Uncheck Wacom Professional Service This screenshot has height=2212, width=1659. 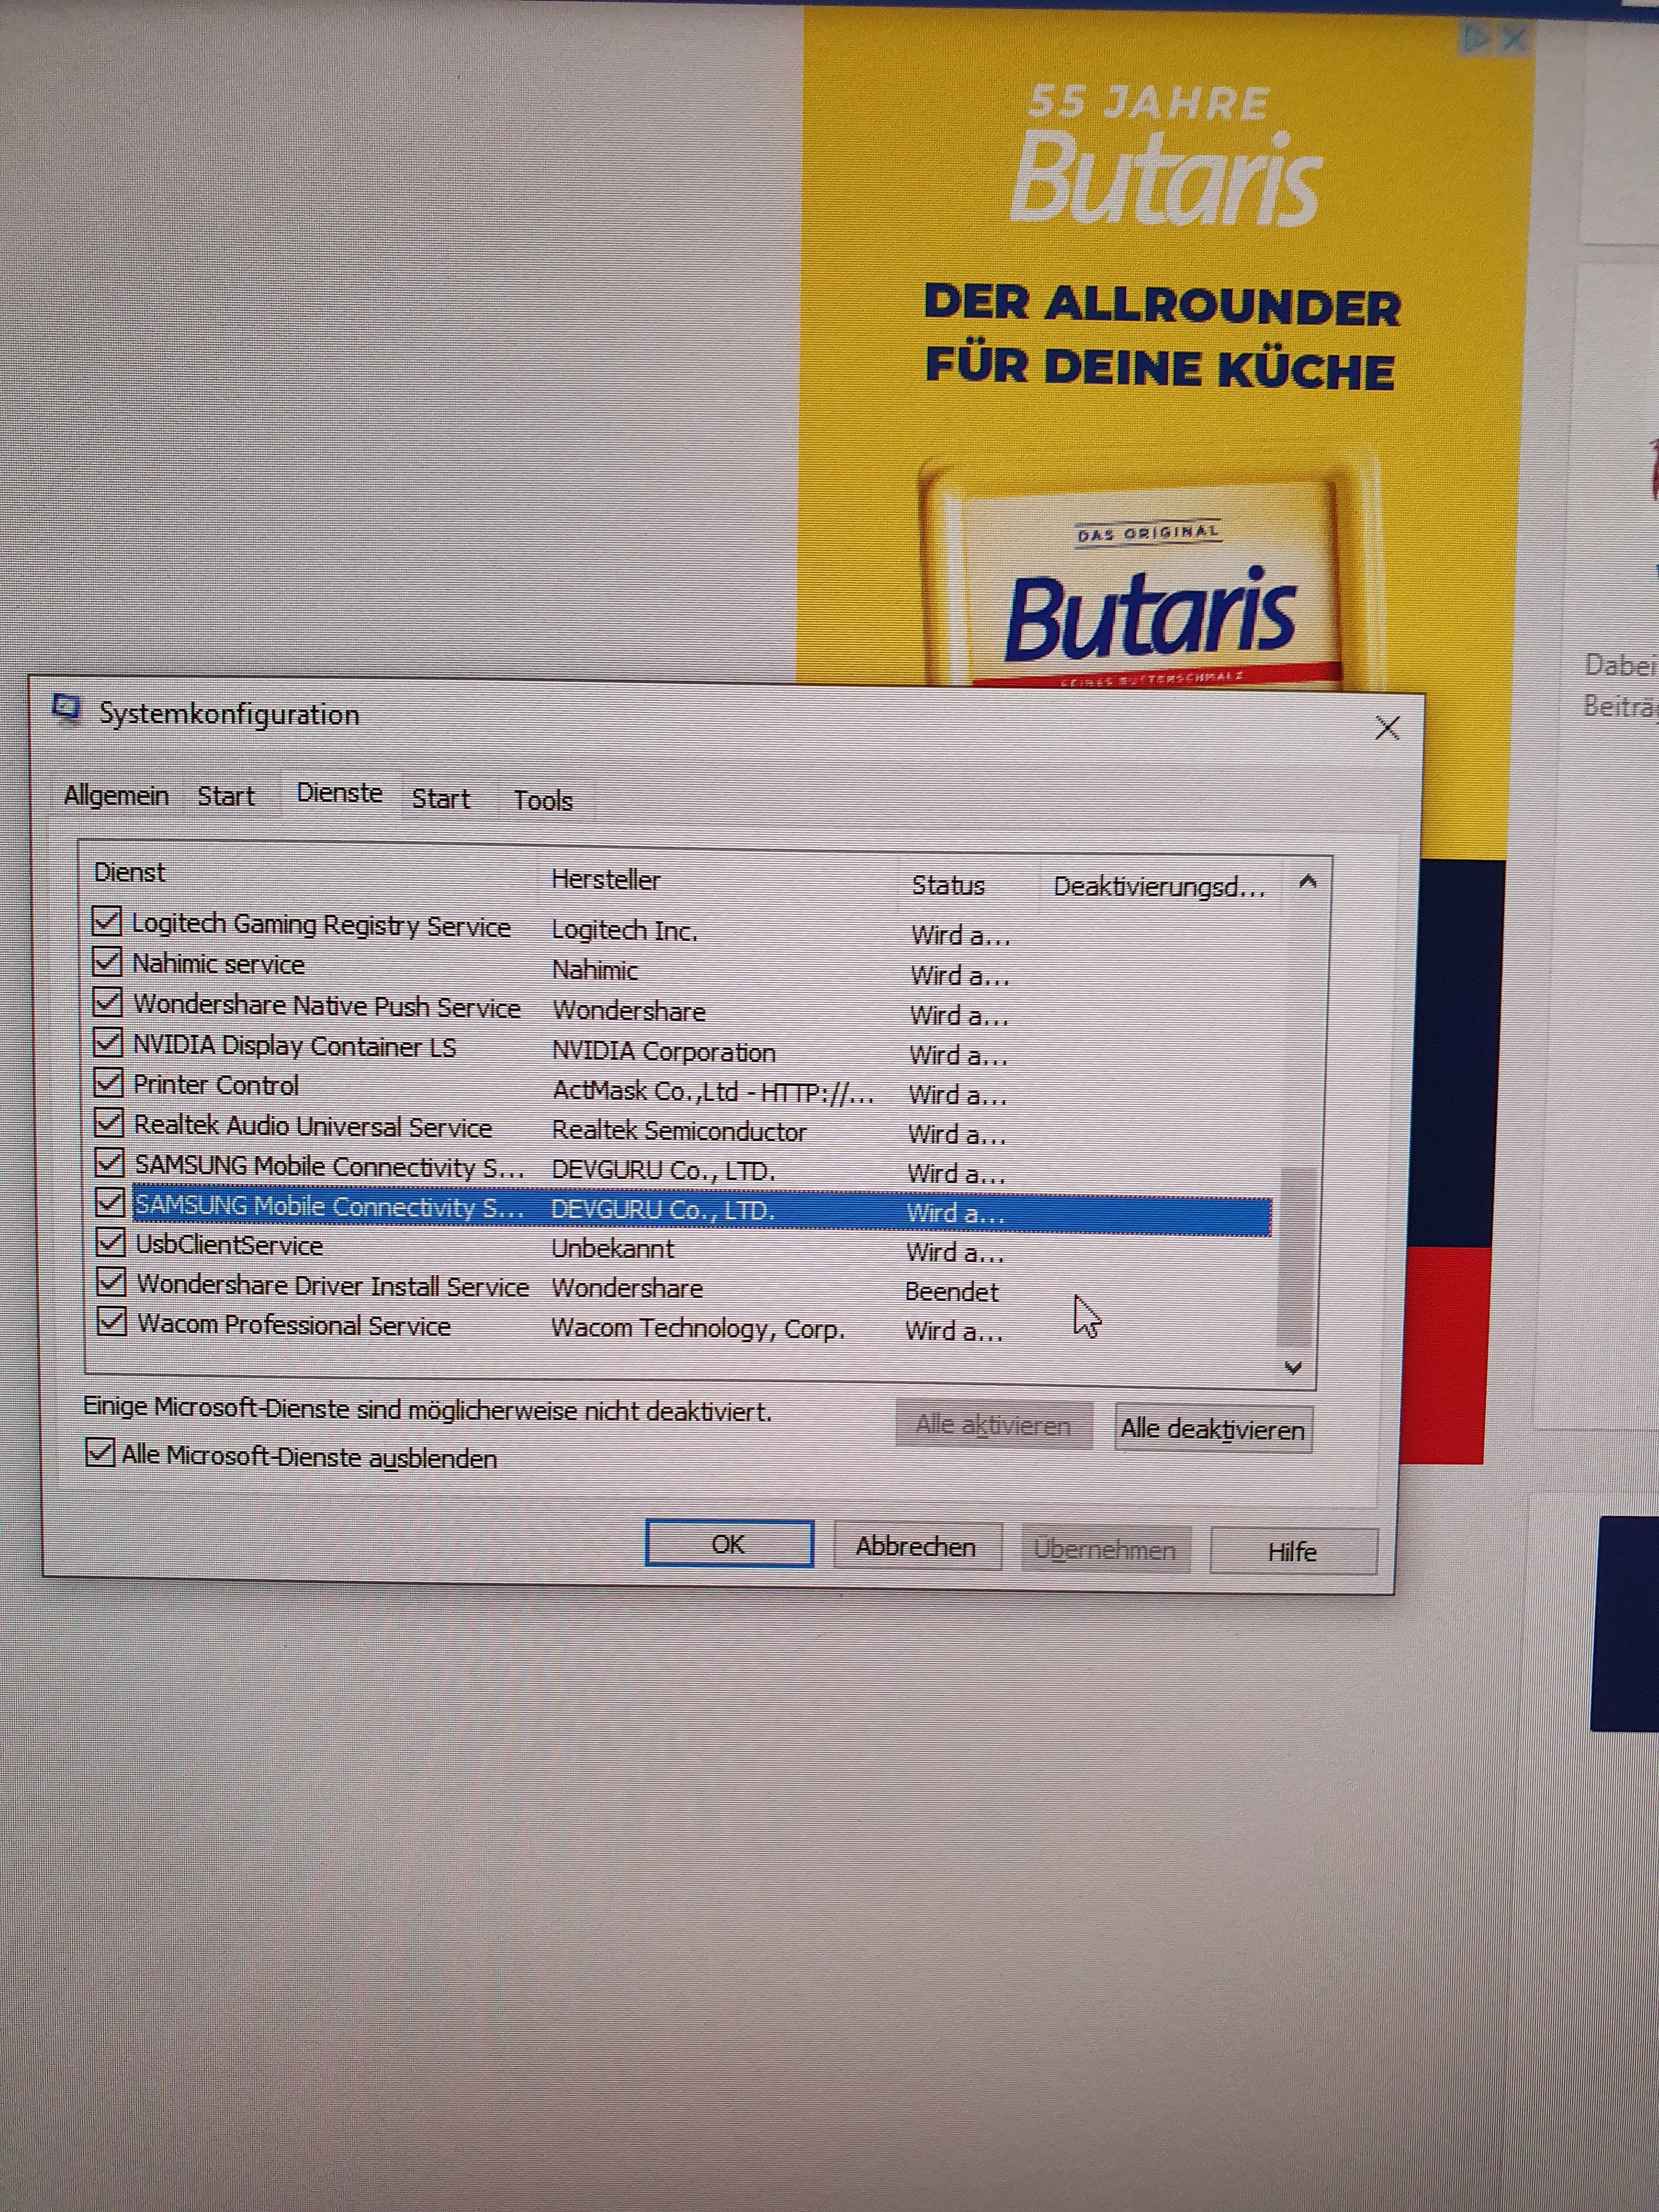[x=111, y=1322]
